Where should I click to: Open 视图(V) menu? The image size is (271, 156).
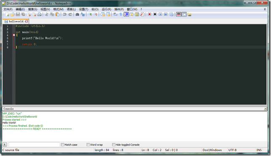[45, 9]
